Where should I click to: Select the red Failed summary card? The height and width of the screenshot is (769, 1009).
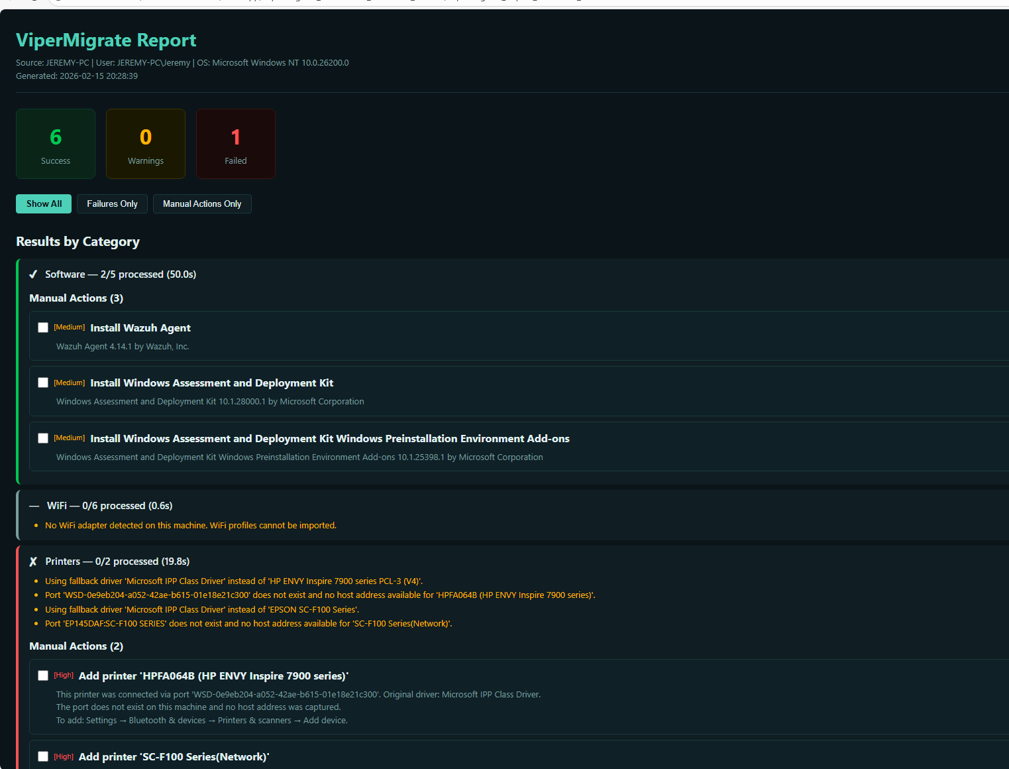click(235, 144)
